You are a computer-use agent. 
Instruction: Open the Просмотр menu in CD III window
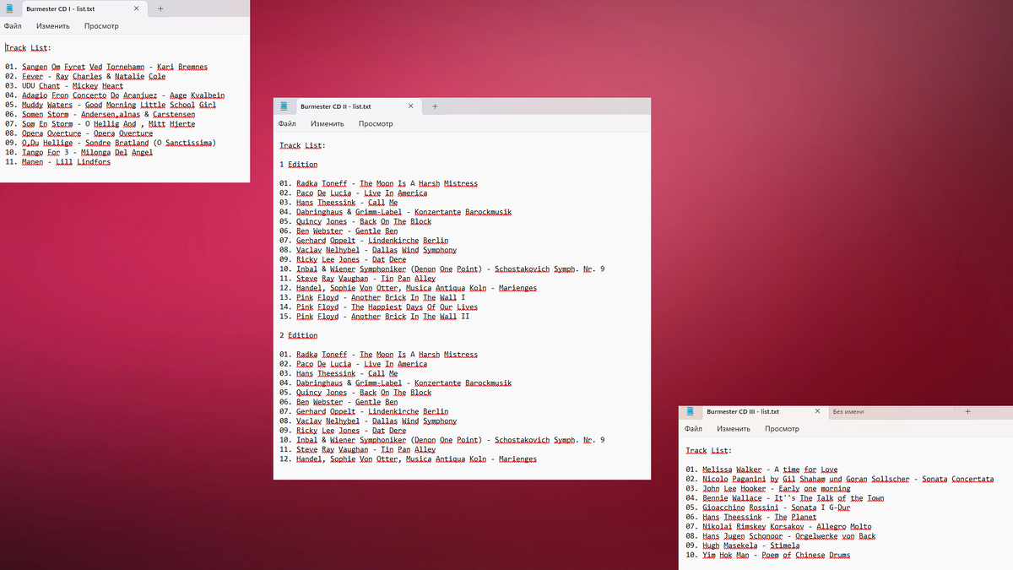pyautogui.click(x=782, y=429)
